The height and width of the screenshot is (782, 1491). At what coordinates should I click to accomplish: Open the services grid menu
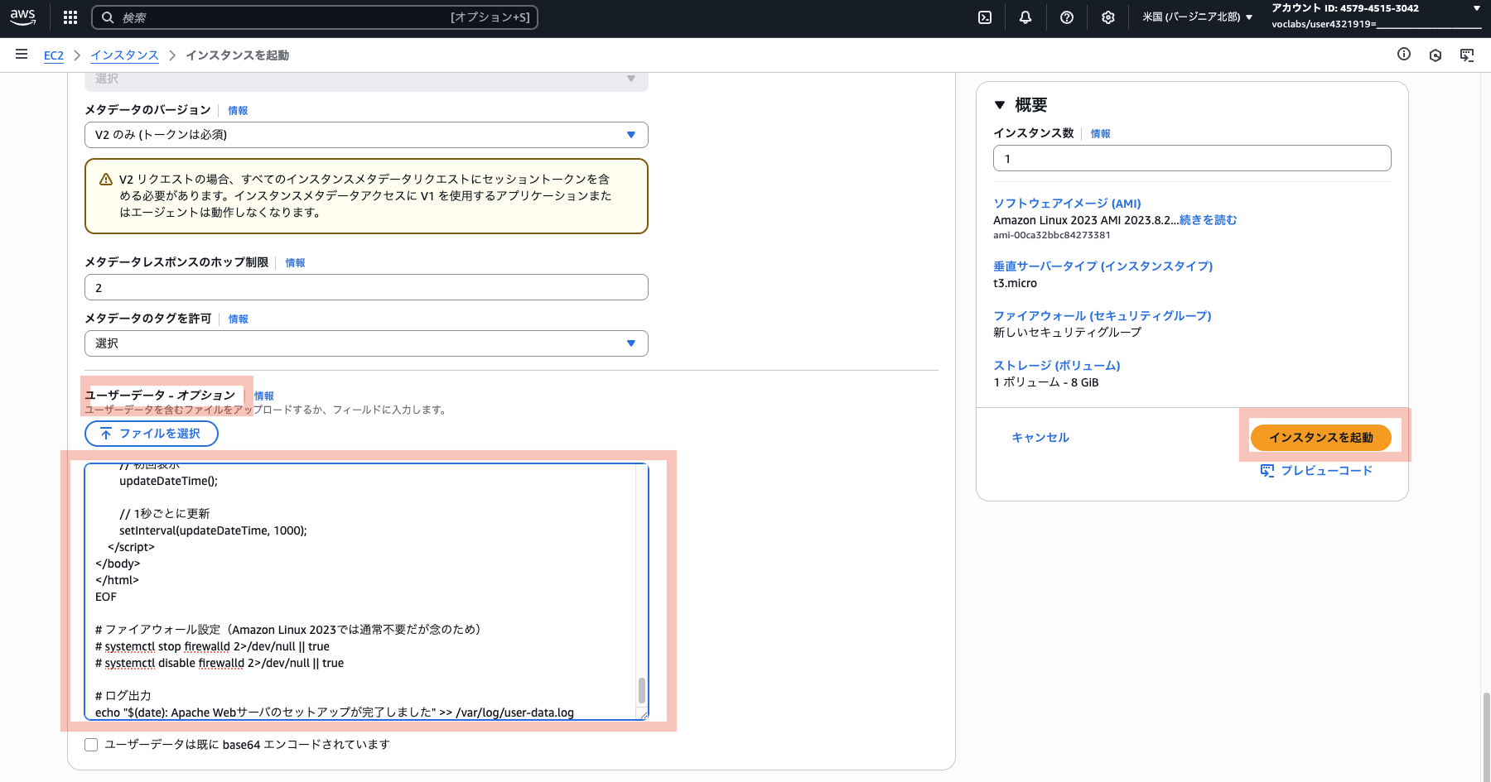coord(70,17)
